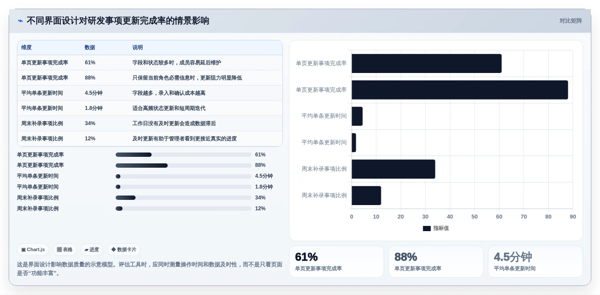Click the 维度 column header
600x295 pixels.
coord(27,48)
